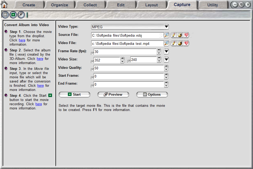Screen dimensions: 253x169
Task: Toggle small marker beside End Frame field
Action: coord(92,86)
